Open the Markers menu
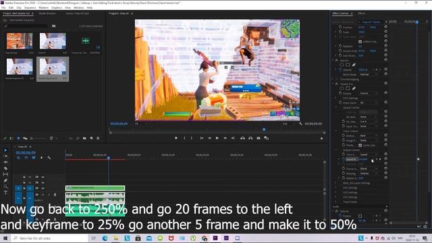This screenshot has width=432, height=243. pos(43,7)
